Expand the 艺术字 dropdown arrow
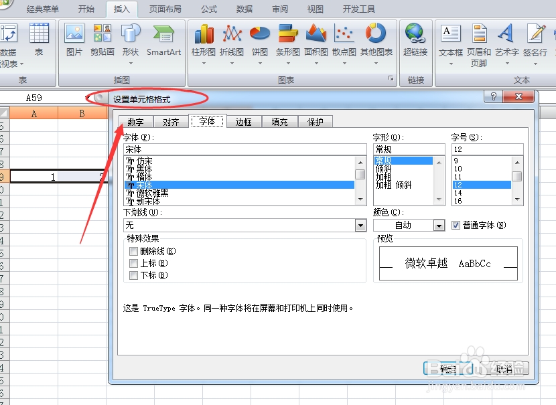556x405 pixels. tap(507, 64)
